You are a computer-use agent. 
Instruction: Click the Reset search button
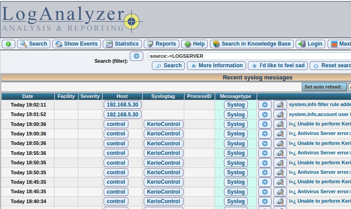331,66
